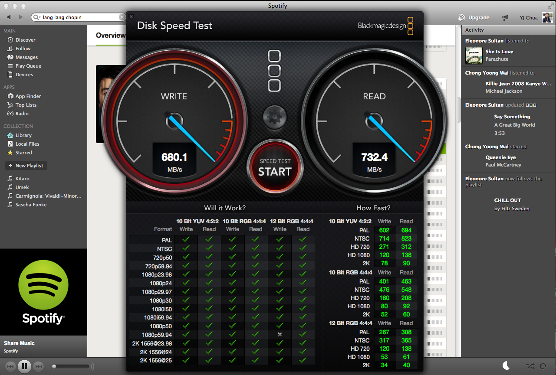556x375 pixels.
Task: Open A Great Big World artist link
Action: [x=514, y=125]
